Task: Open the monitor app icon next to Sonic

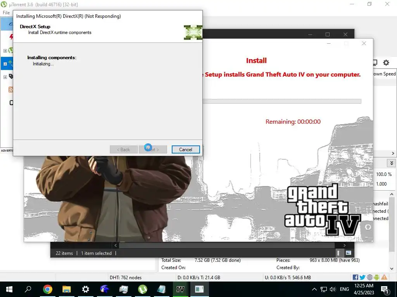Action: (124, 289)
